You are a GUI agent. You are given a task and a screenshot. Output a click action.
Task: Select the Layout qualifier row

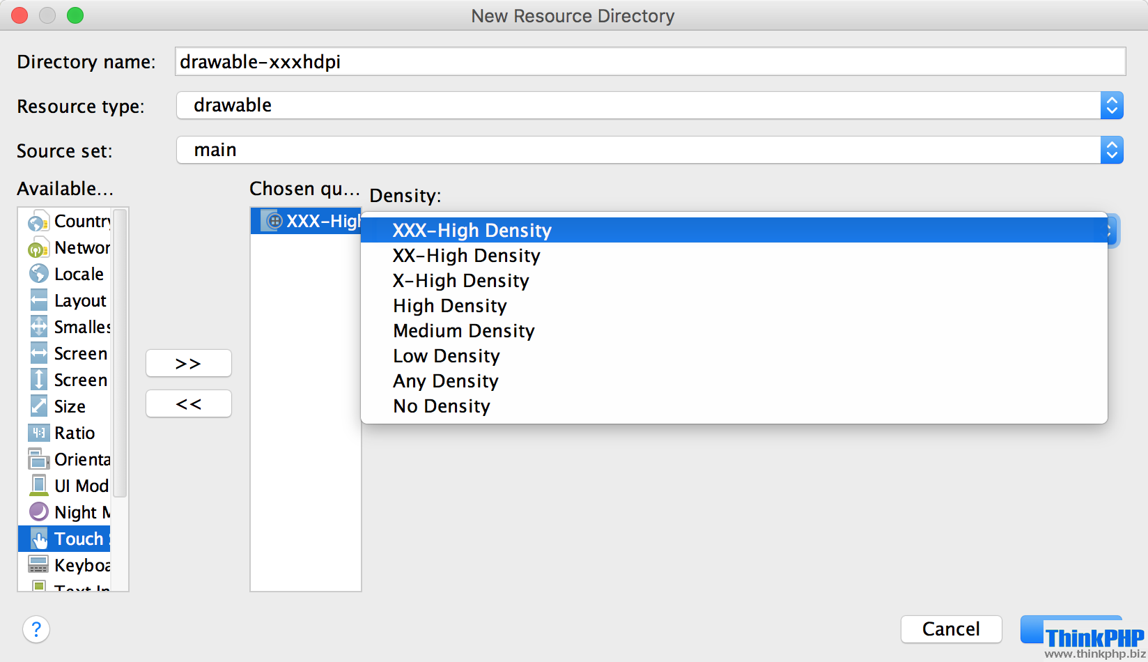(64, 300)
